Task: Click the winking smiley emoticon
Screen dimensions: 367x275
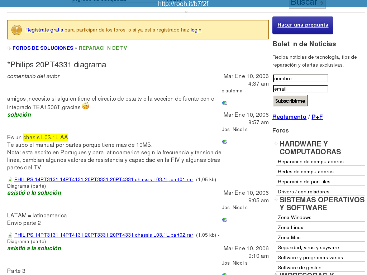Action: (85, 106)
